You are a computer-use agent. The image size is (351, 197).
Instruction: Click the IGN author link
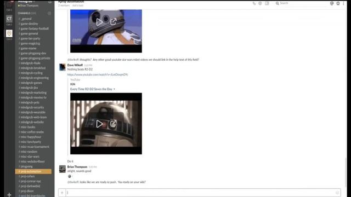tap(72, 84)
